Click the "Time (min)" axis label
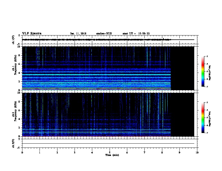This screenshot has width=222, height=171. 112,155
